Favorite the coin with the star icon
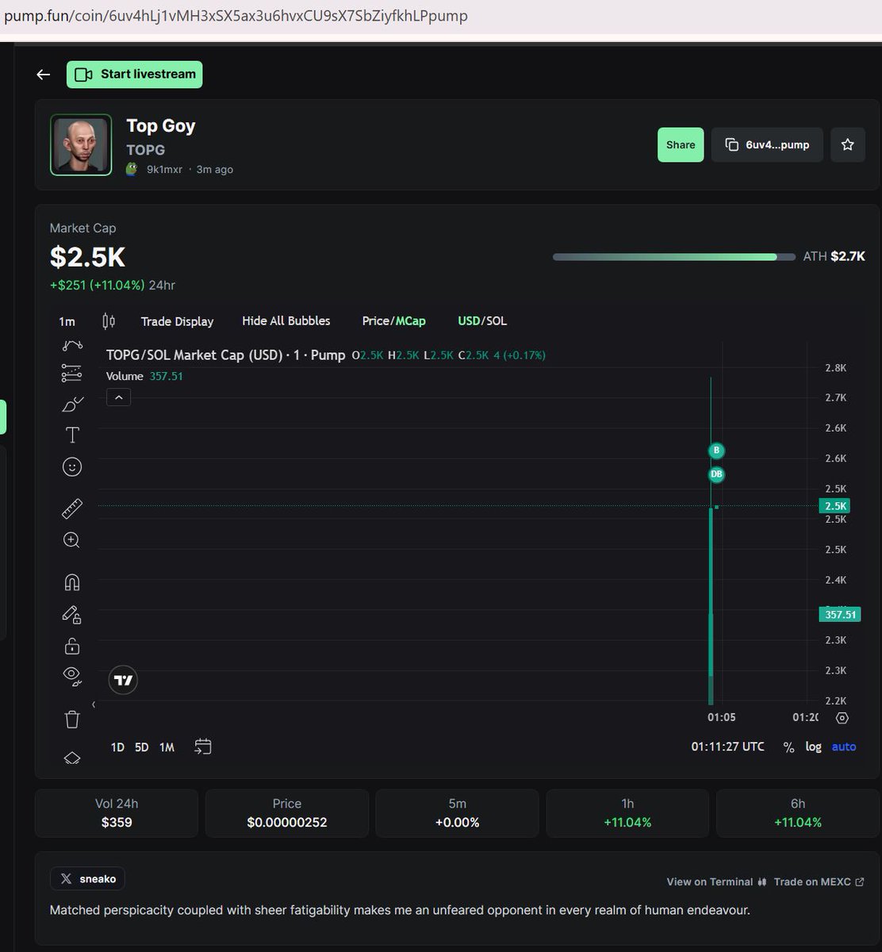Image resolution: width=882 pixels, height=952 pixels. tap(848, 144)
